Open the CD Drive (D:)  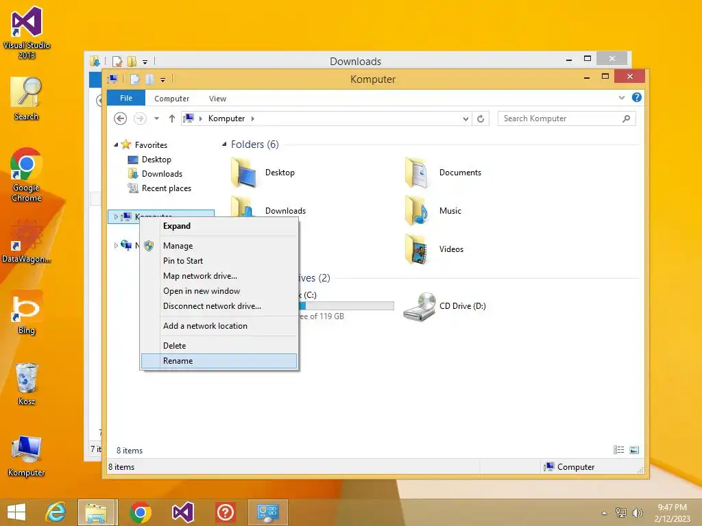click(445, 306)
